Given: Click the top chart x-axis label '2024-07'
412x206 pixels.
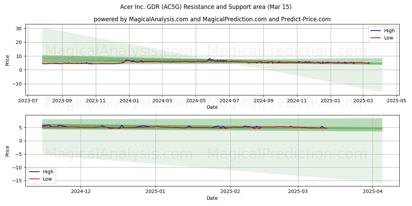Looking at the screenshot, I should [229, 101].
